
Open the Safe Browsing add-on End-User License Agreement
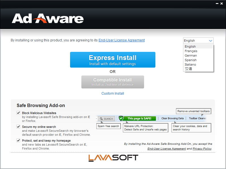pos(167,149)
